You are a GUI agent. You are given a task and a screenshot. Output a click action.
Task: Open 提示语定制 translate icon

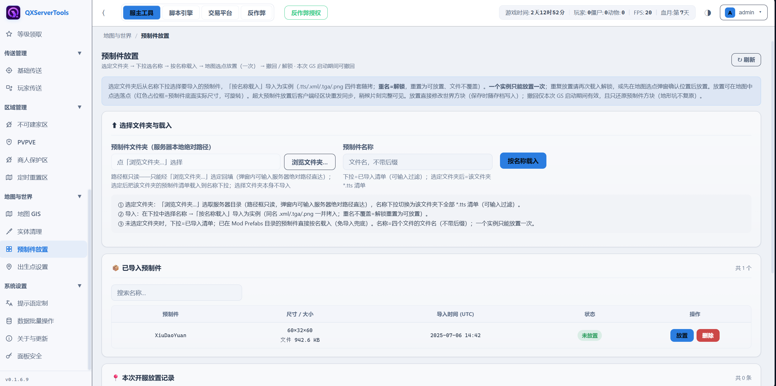point(9,303)
